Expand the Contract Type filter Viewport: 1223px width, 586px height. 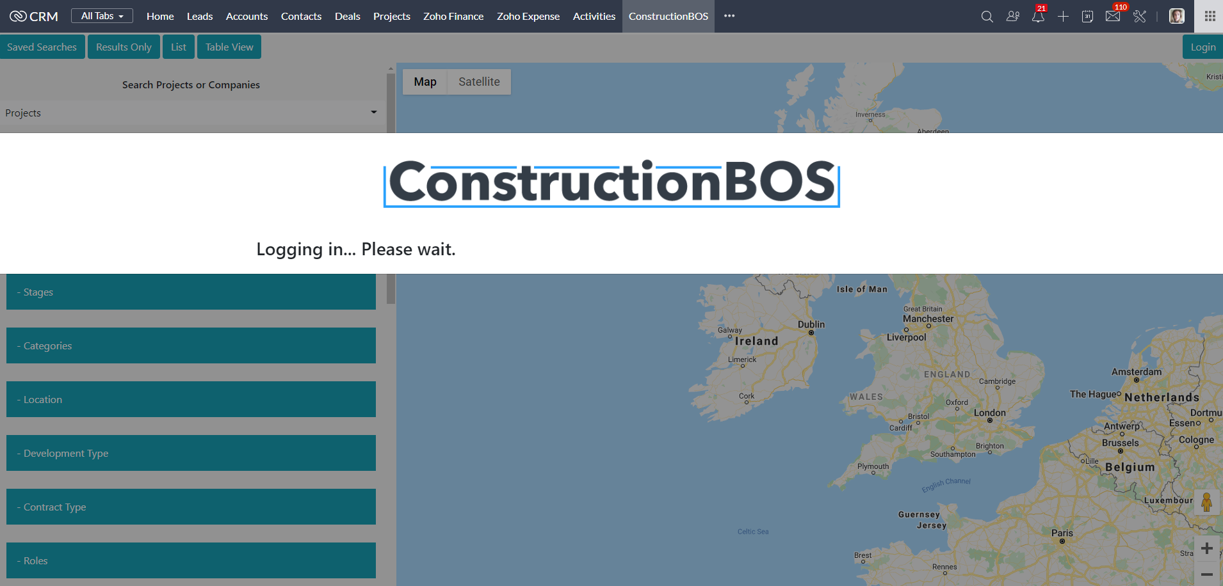pyautogui.click(x=191, y=507)
